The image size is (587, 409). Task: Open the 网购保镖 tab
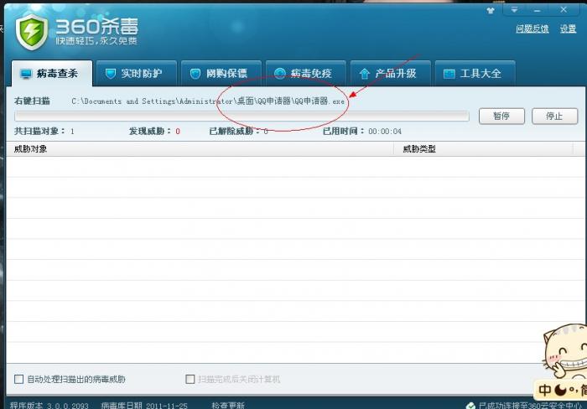pyautogui.click(x=221, y=74)
